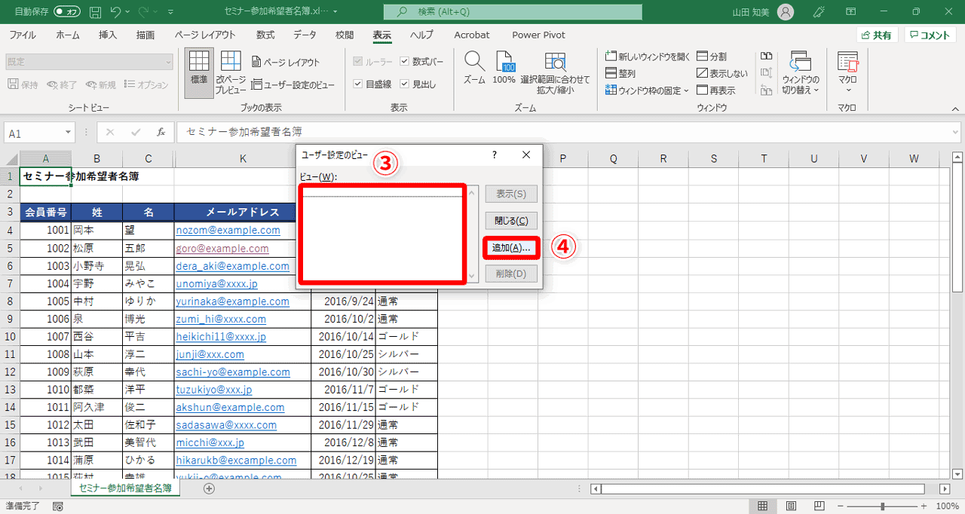
Task: Click the macro recording status bar icon
Action: [58, 506]
